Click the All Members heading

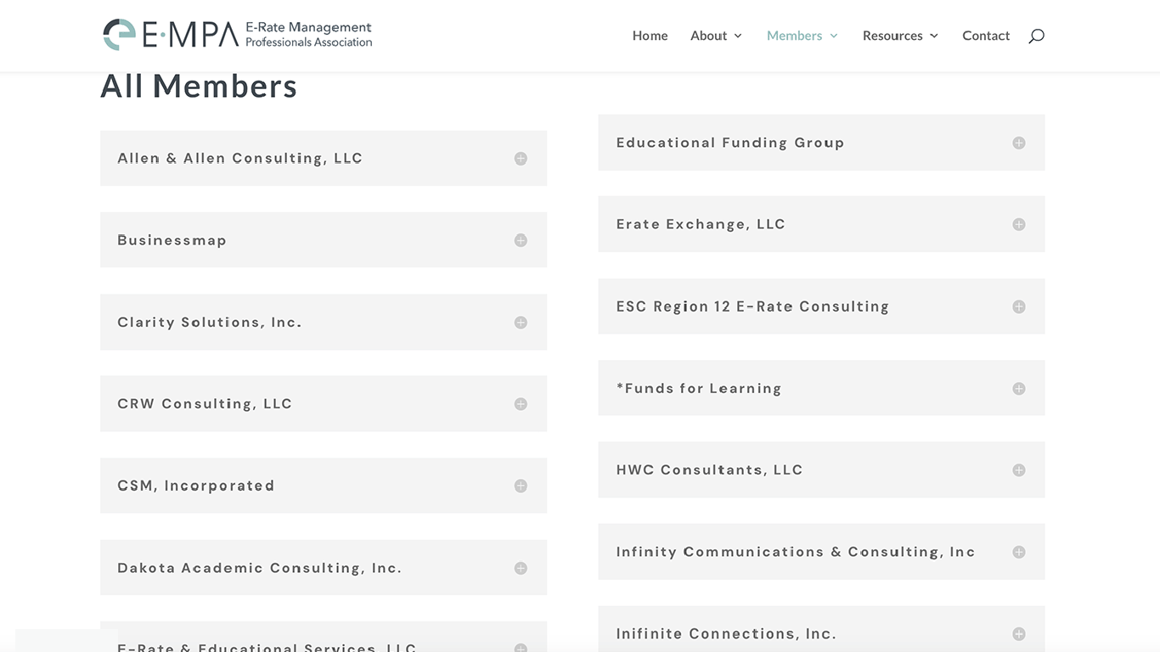point(199,86)
